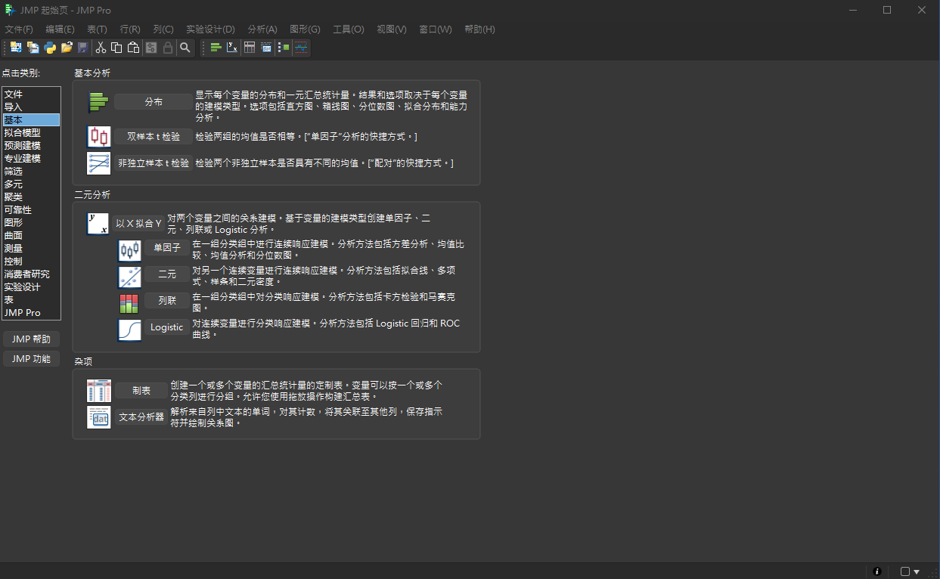The image size is (940, 579).
Task: Click the New Data Table toolbar icon
Action: 16,48
